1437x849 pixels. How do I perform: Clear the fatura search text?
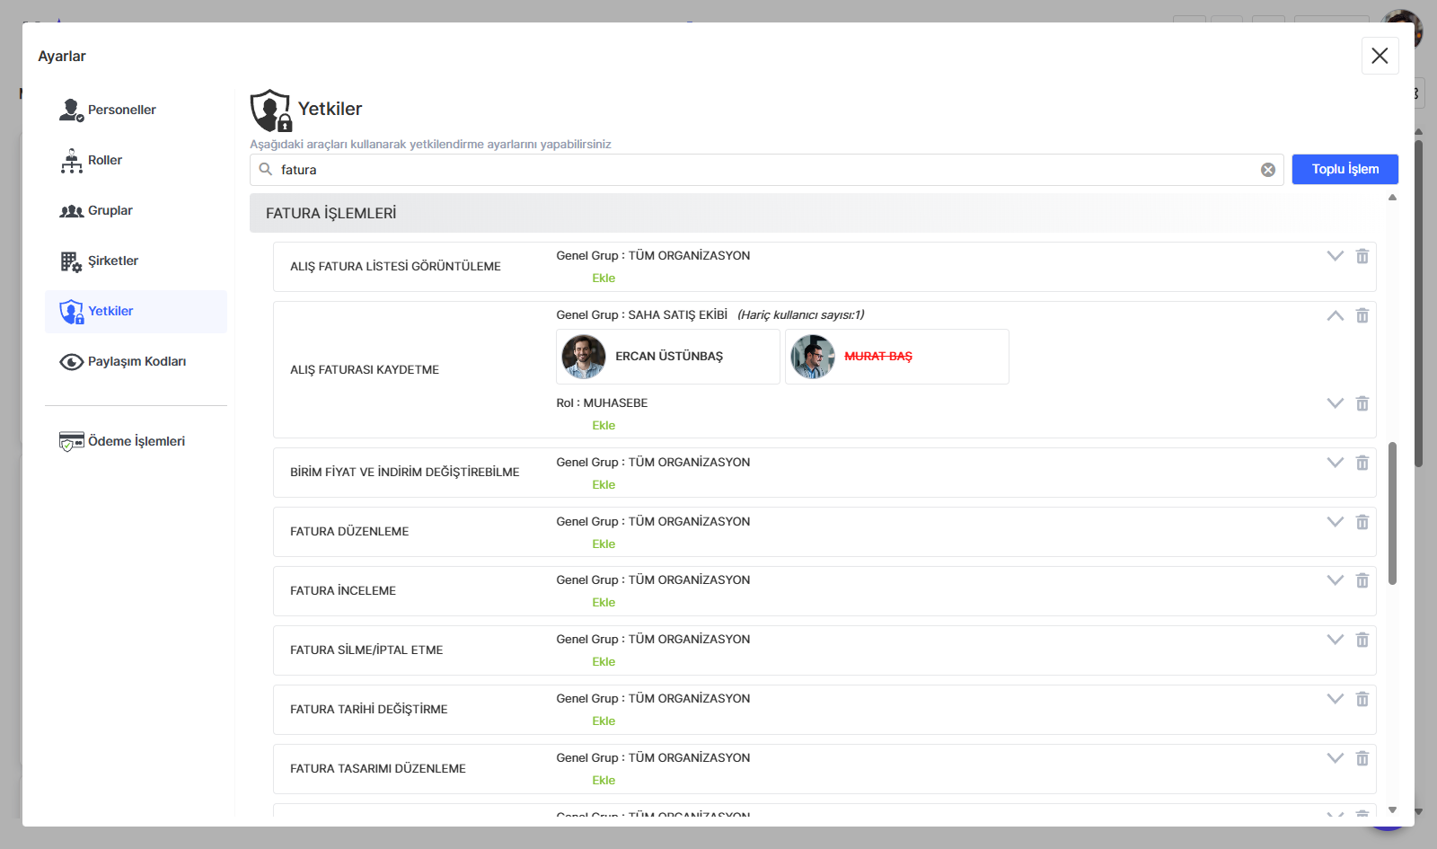pos(1267,170)
